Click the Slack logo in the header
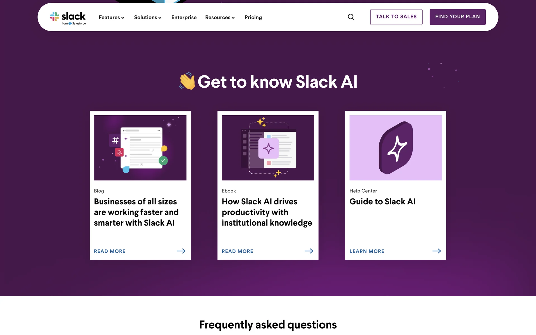Image resolution: width=536 pixels, height=335 pixels. tap(68, 18)
